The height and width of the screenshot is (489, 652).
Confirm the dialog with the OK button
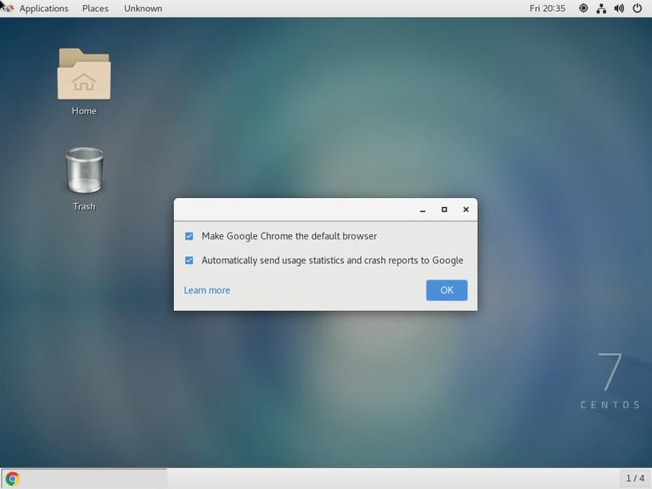447,290
